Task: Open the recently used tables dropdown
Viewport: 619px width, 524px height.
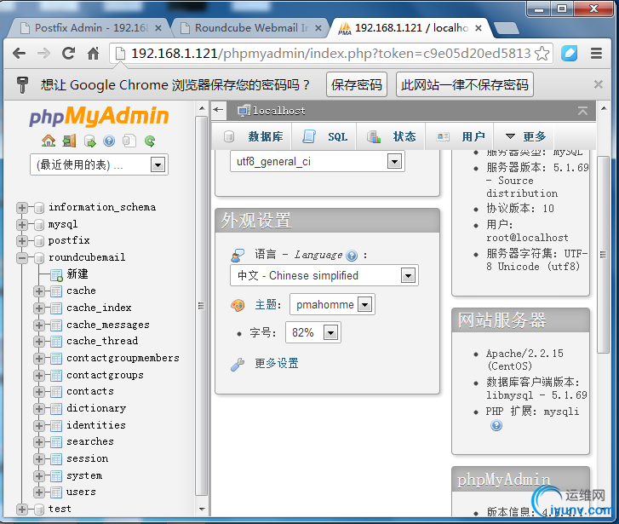Action: pyautogui.click(x=99, y=164)
